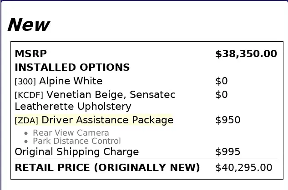Select the Alpine White option
Viewport: 288px width, 190px height.
[x=71, y=81]
